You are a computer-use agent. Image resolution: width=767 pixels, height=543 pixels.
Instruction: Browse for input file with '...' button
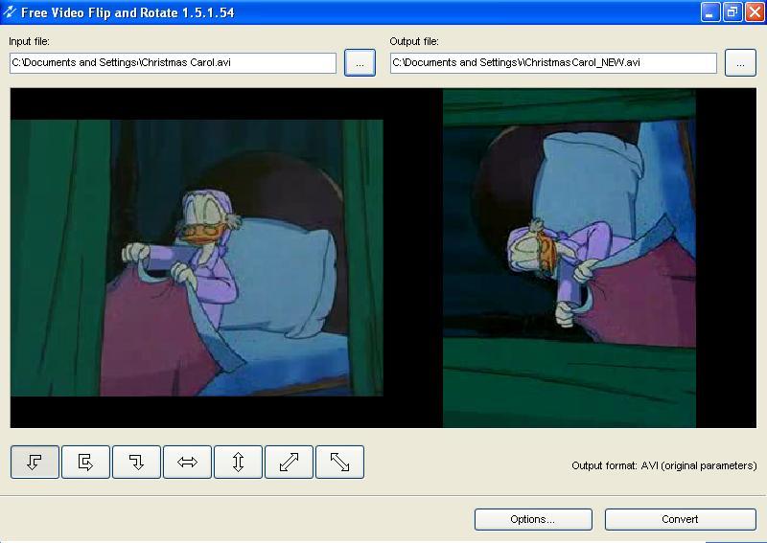(x=360, y=62)
